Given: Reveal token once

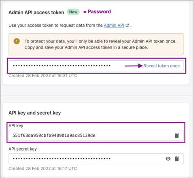Looking at the screenshot, I should (161, 66).
